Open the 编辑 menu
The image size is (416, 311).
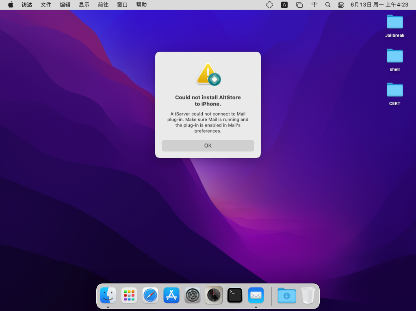click(x=65, y=5)
